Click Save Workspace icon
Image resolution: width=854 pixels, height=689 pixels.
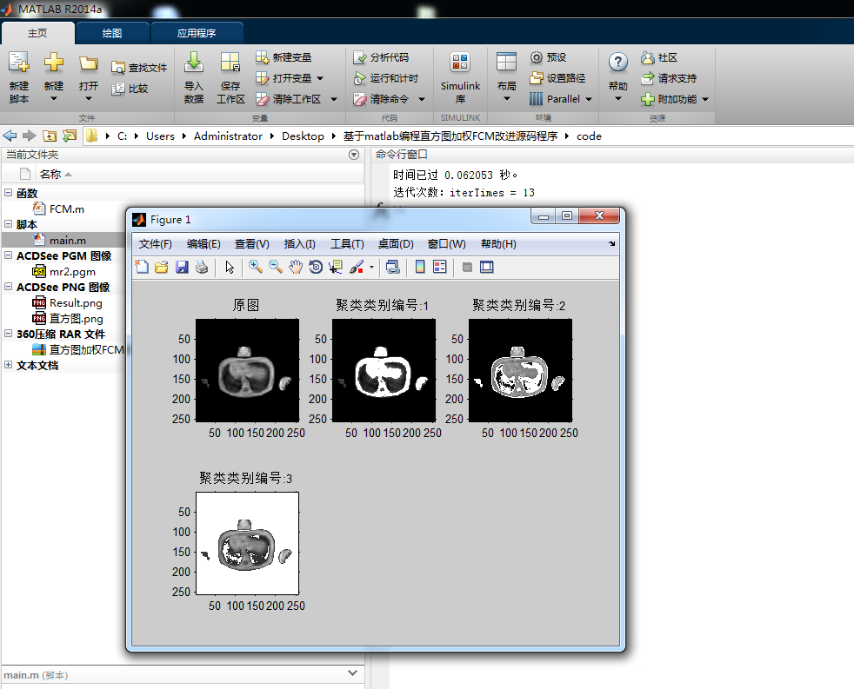click(x=230, y=62)
